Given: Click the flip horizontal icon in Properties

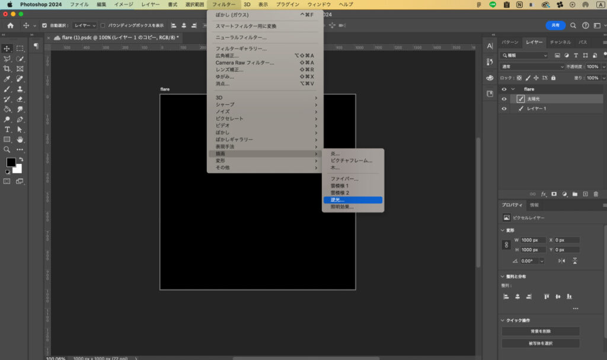Looking at the screenshot, I should pyautogui.click(x=561, y=261).
